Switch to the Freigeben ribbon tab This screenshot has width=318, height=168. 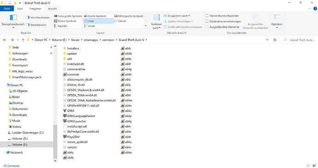click(x=35, y=9)
